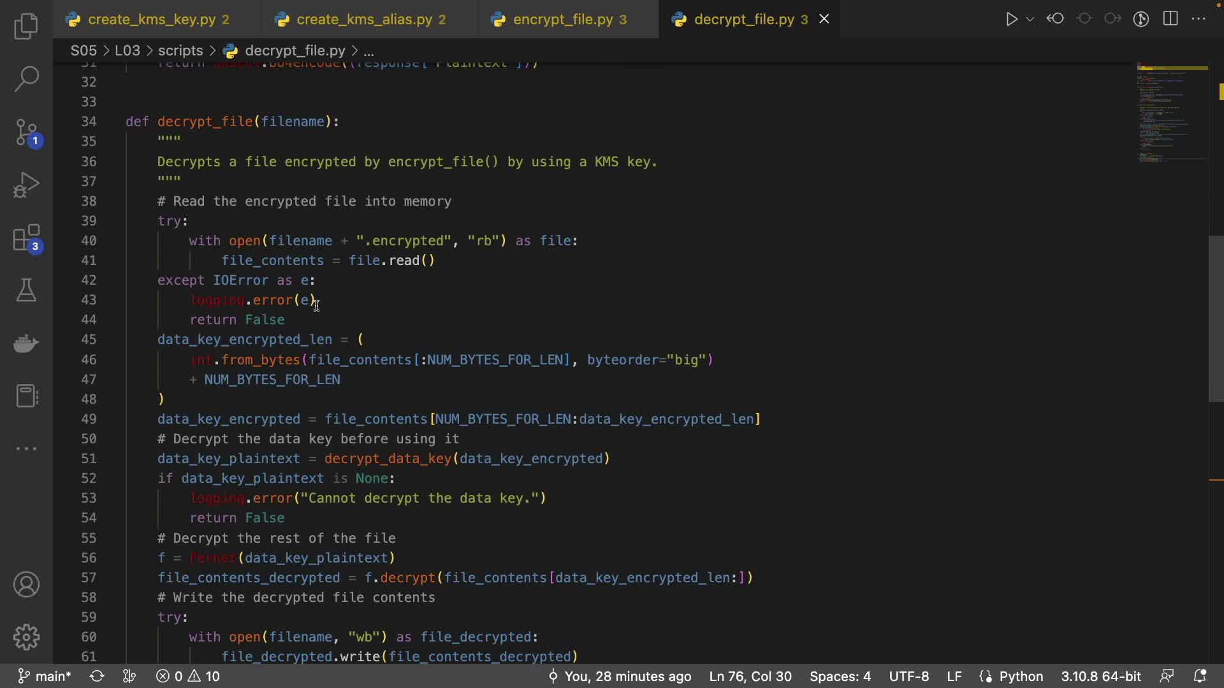Click scripts folder in breadcrumb
Image resolution: width=1224 pixels, height=688 pixels.
coord(180,50)
